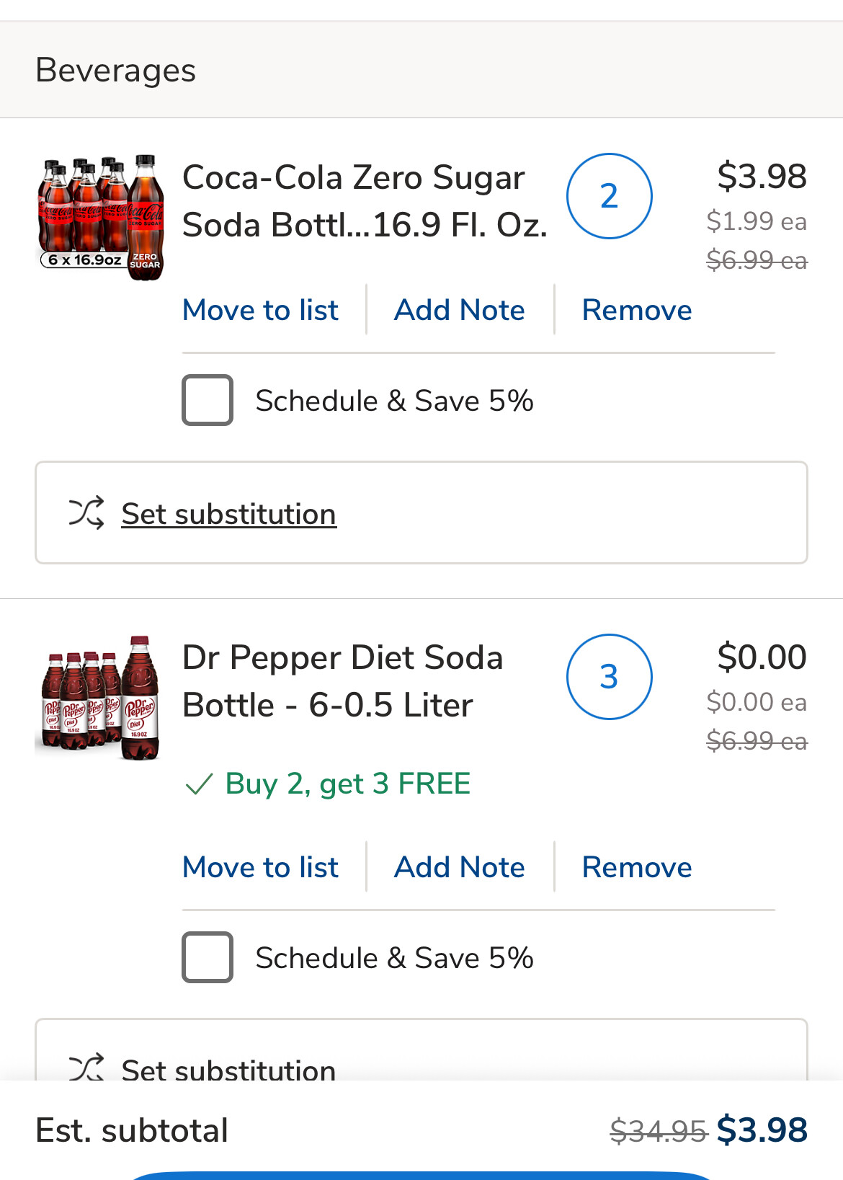Remove Coca-Cola Zero Sugar from cart
Screen dimensions: 843x1180
tap(636, 310)
